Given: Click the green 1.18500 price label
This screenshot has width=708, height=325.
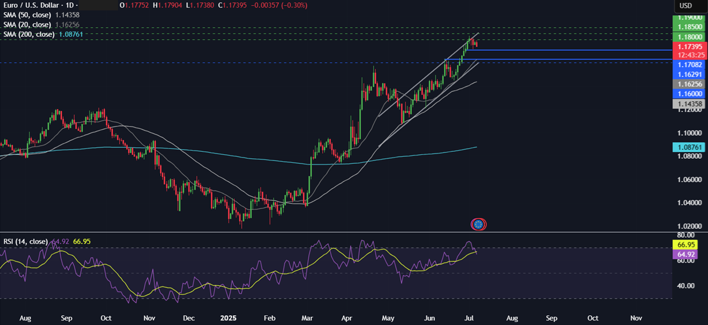Looking at the screenshot, I should pyautogui.click(x=689, y=27).
